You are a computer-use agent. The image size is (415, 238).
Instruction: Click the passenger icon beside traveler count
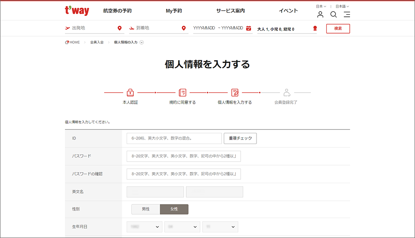pyautogui.click(x=315, y=29)
